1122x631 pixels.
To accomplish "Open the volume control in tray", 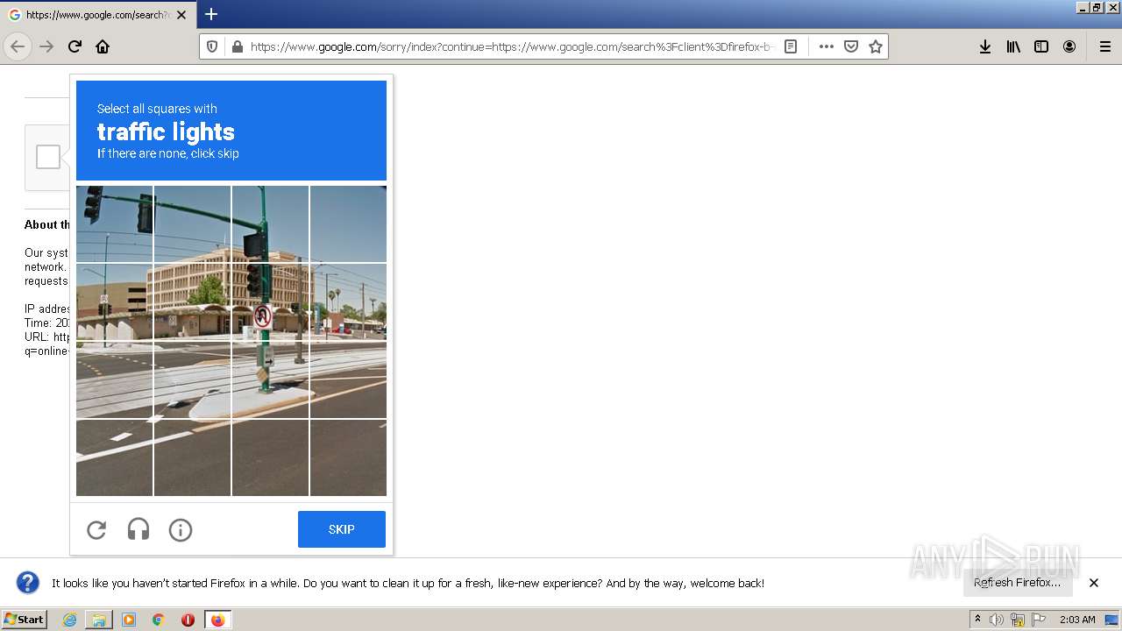I will (x=997, y=620).
